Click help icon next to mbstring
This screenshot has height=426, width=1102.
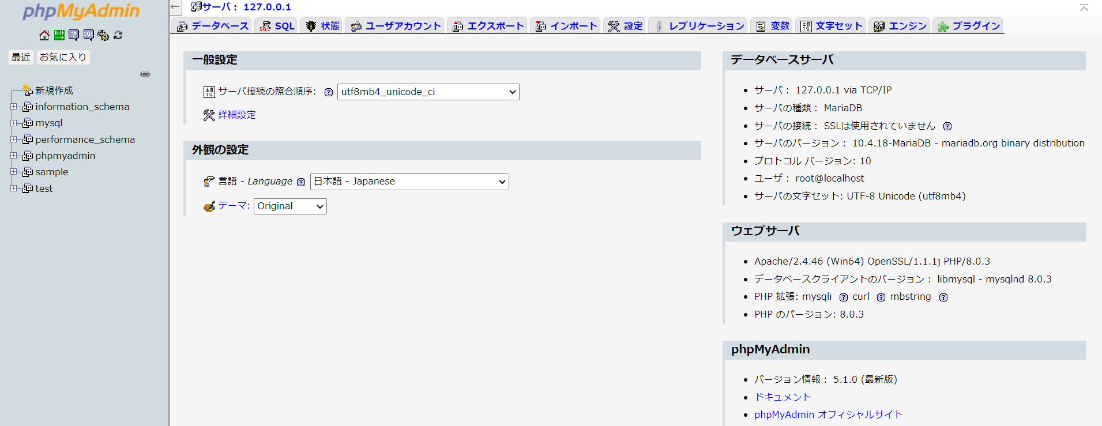(x=943, y=297)
